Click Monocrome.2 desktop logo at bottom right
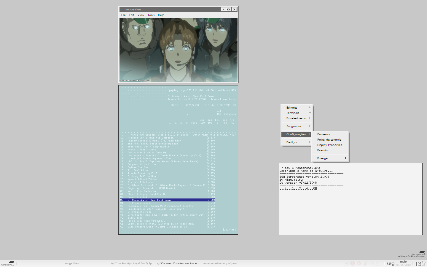This screenshot has height=267, width=427. pyautogui.click(x=412, y=254)
